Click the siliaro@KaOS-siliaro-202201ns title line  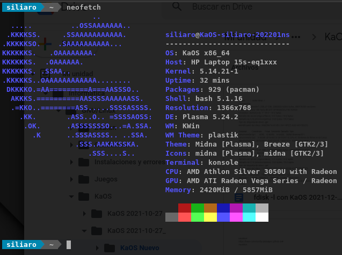click(x=228, y=35)
